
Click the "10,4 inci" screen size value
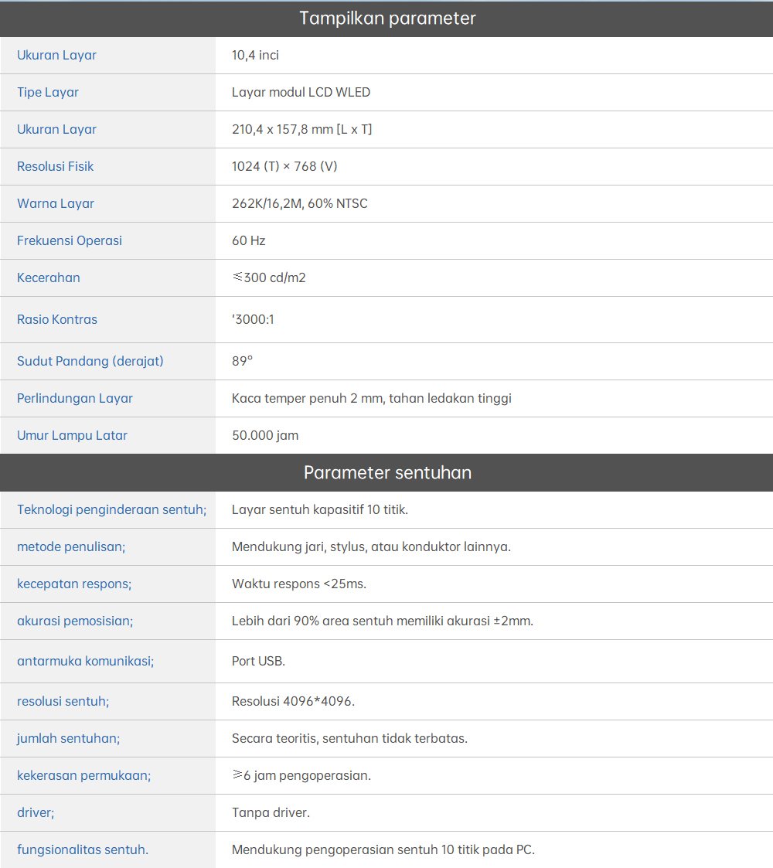[255, 55]
